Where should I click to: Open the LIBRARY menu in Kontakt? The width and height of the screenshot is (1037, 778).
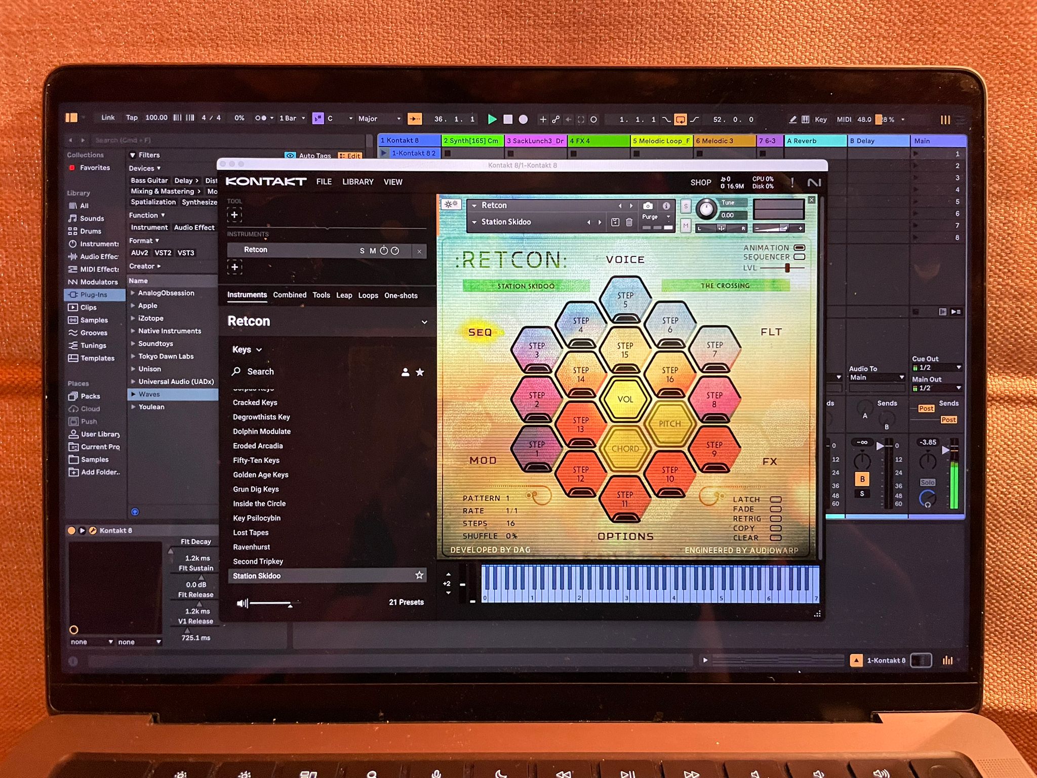357,182
